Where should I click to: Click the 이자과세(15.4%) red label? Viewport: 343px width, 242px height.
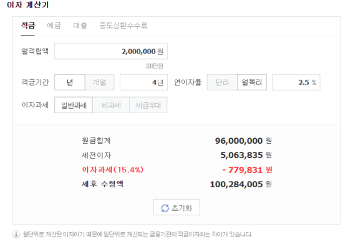point(113,170)
